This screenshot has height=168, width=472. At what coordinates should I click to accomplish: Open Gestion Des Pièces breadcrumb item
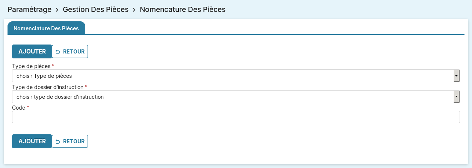pos(95,9)
